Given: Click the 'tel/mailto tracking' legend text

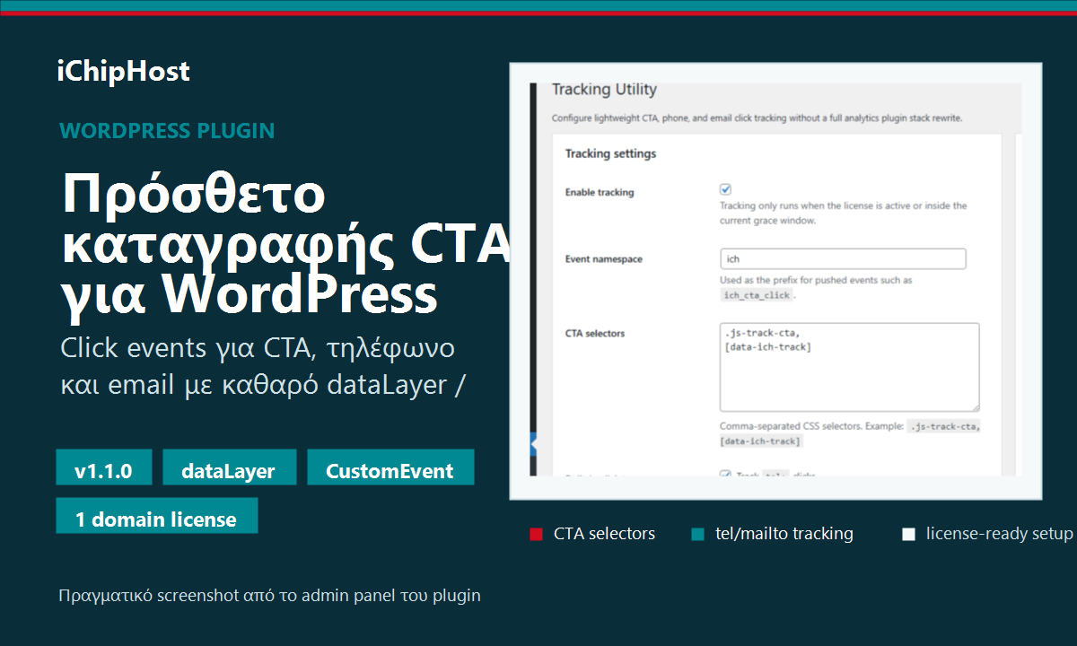Looking at the screenshot, I should tap(784, 534).
